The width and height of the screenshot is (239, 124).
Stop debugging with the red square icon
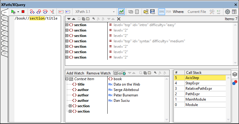(x=23, y=12)
